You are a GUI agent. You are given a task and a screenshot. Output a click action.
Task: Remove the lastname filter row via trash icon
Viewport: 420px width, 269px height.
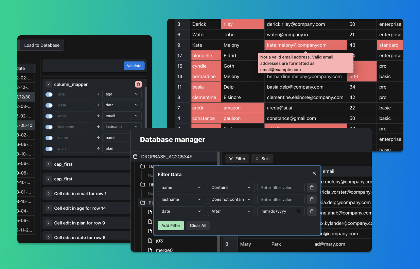click(312, 199)
